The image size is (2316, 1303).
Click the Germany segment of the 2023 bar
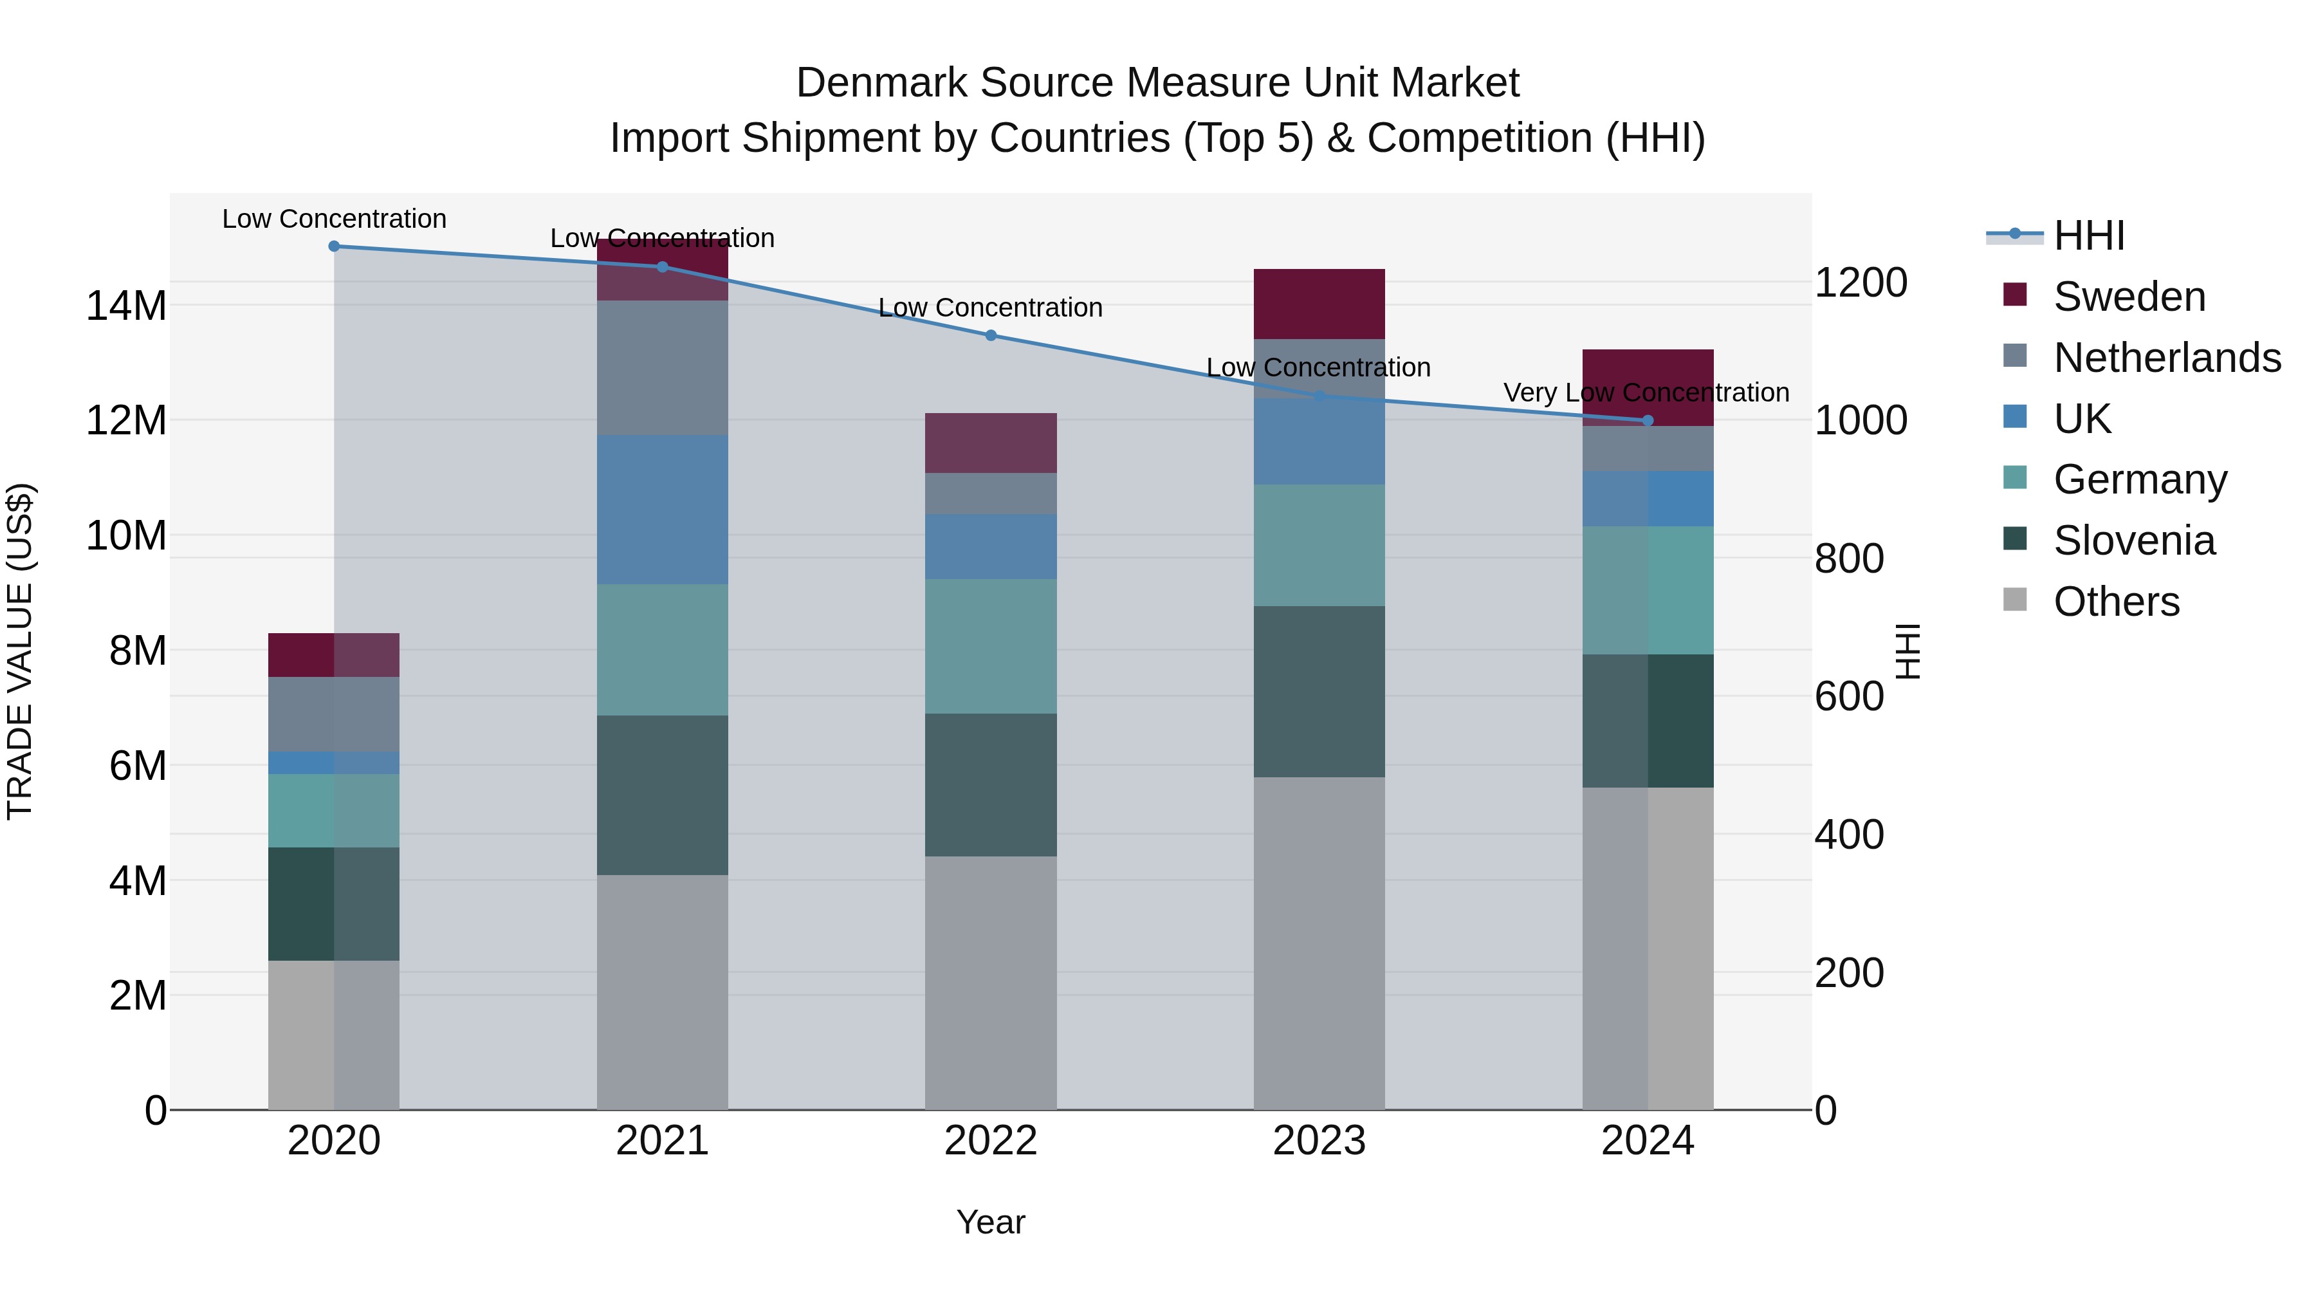[1319, 546]
